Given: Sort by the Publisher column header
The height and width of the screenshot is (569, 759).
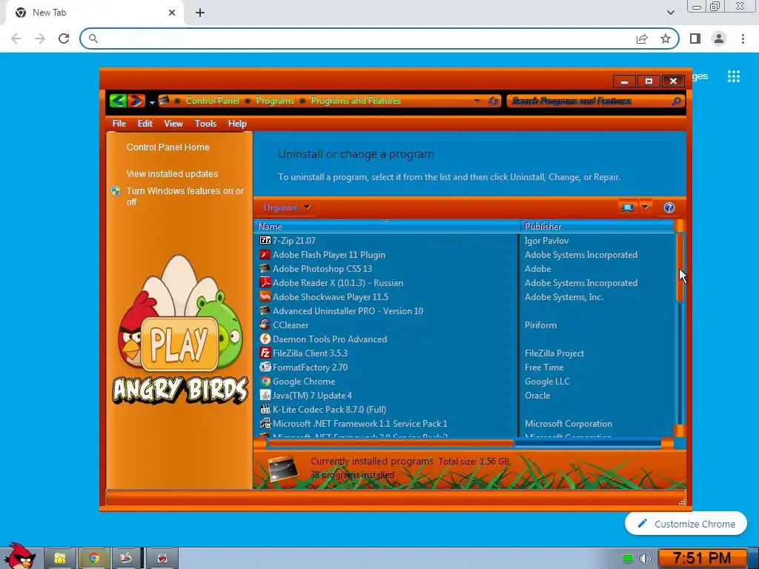Looking at the screenshot, I should pyautogui.click(x=597, y=227).
